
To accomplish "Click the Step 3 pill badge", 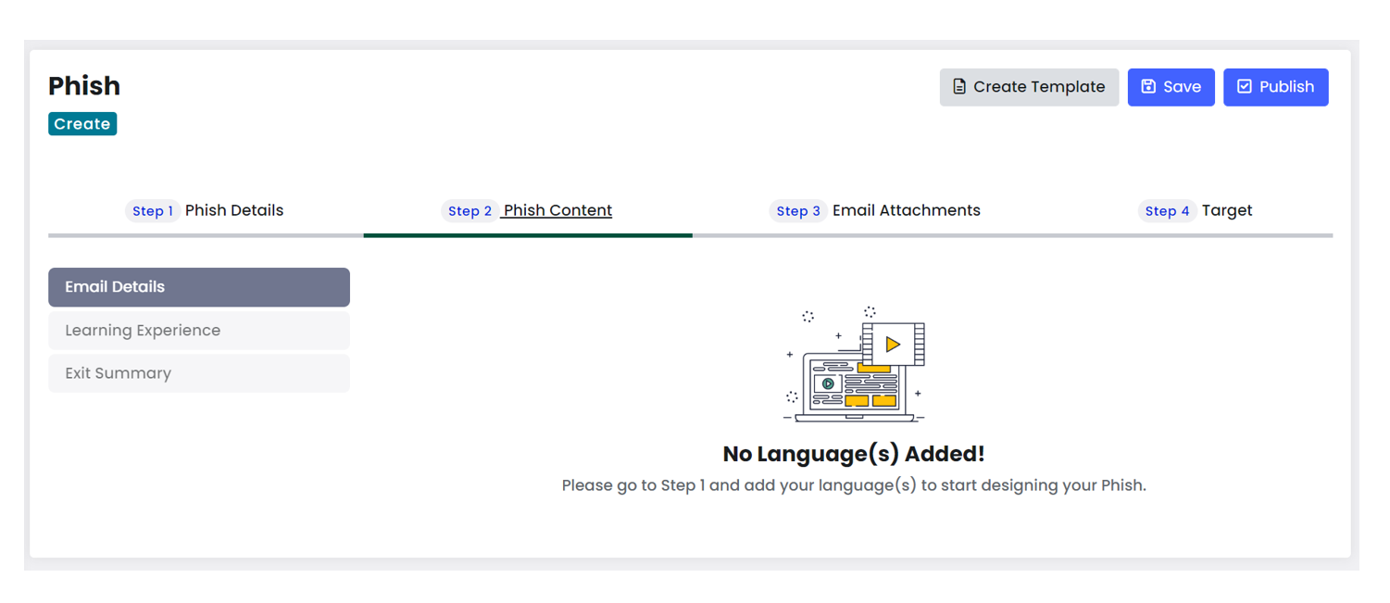I will pyautogui.click(x=797, y=210).
